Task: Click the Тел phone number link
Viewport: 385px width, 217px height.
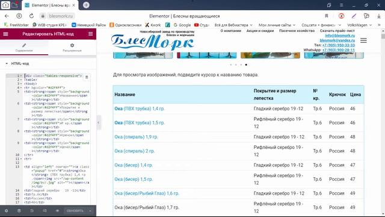Action: (x=338, y=45)
